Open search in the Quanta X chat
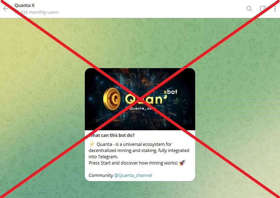Image resolution: width=280 pixels, height=198 pixels. click(249, 9)
